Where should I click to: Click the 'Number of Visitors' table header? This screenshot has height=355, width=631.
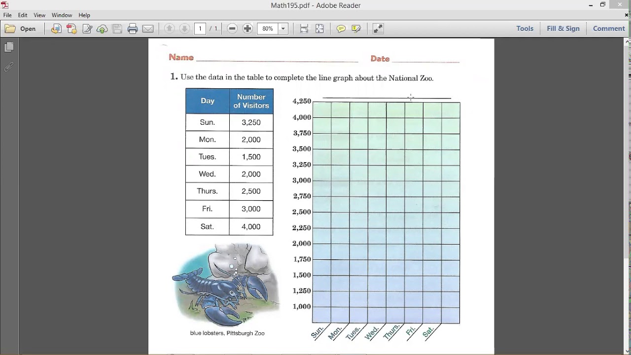(251, 101)
